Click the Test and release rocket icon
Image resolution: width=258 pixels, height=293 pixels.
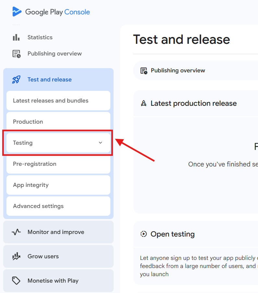click(x=16, y=79)
